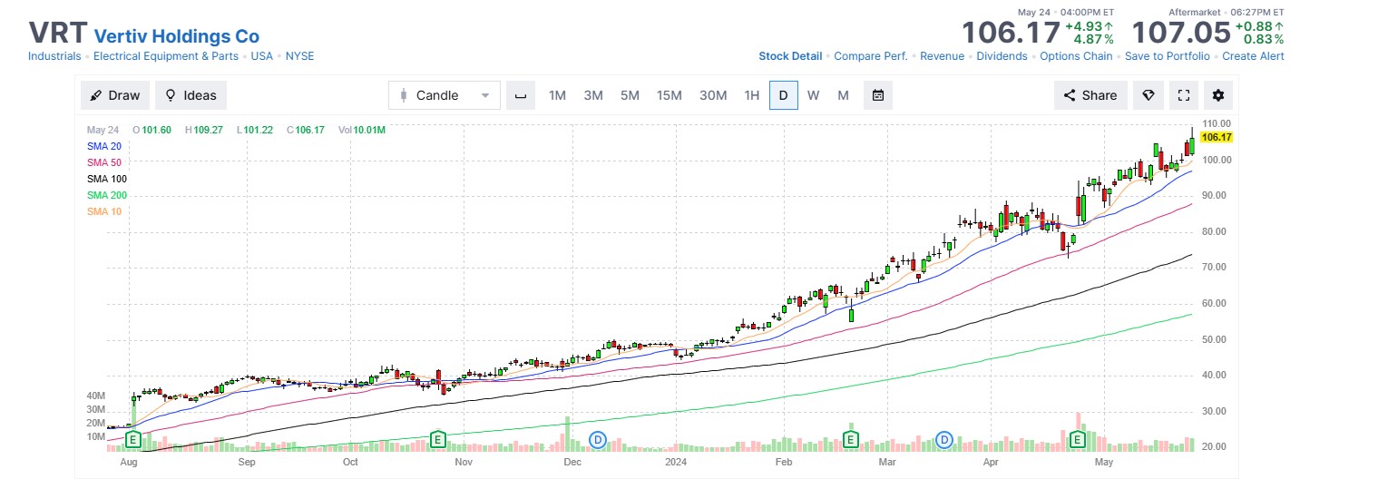
Task: Click the aftermarket price 107.05
Action: (x=1181, y=33)
